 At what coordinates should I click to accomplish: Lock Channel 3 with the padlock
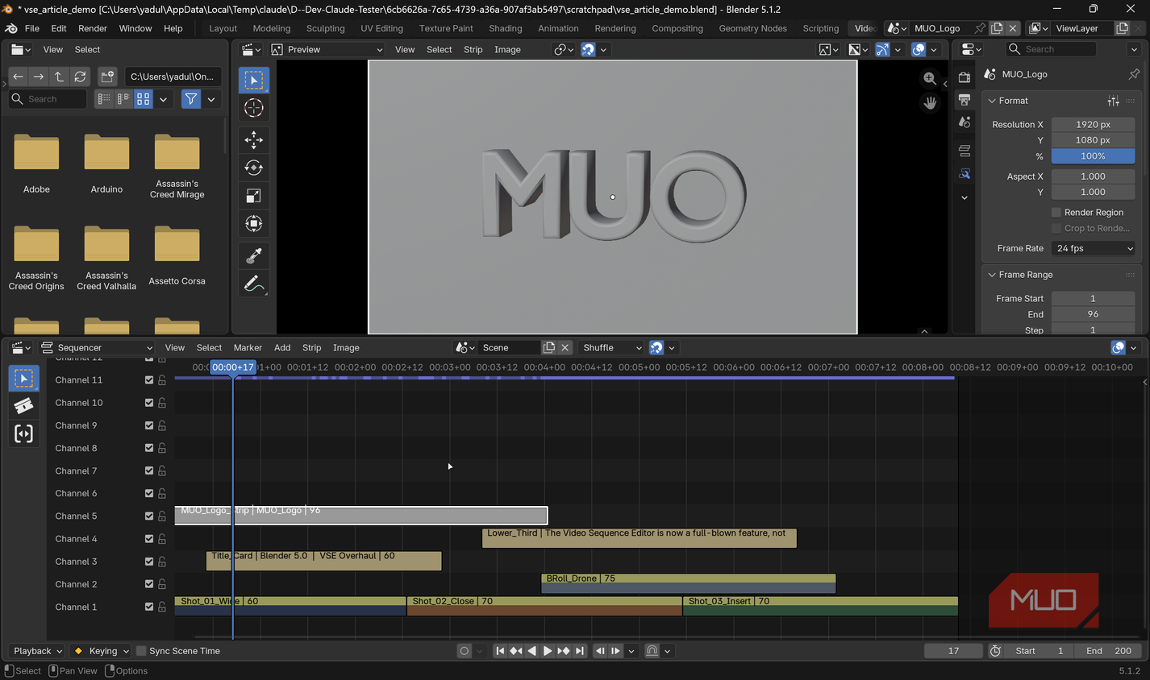click(x=162, y=562)
